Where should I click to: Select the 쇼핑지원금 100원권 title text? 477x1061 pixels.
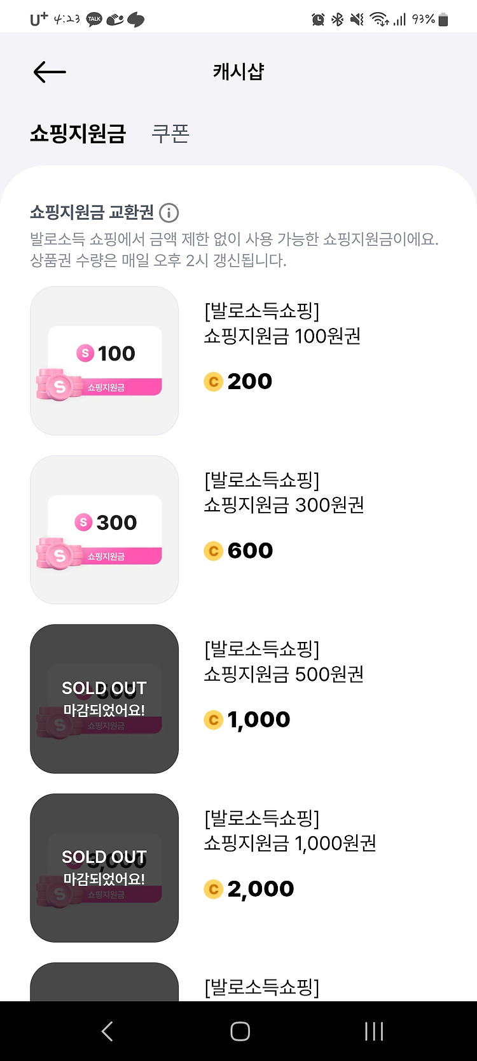click(282, 336)
